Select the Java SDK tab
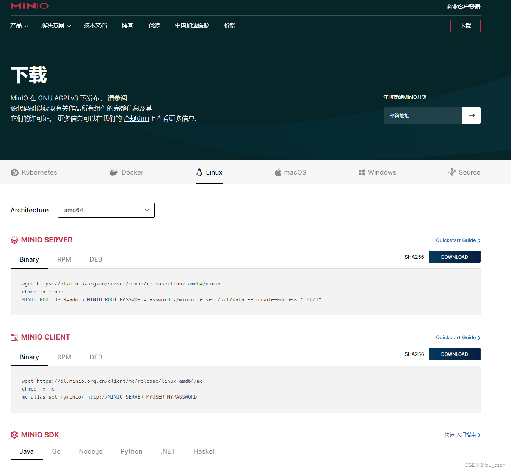Viewport: 511px width, 471px height. click(x=27, y=451)
